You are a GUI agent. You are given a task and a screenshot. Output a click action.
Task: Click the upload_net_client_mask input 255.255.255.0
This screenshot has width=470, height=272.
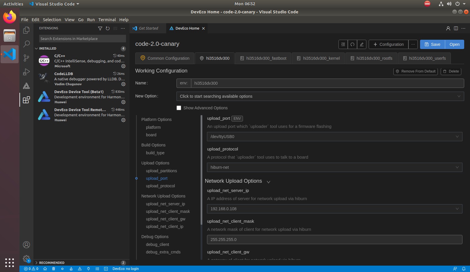334,240
